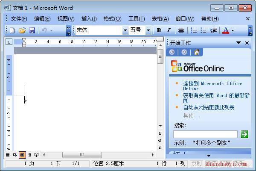Click 连接到 Microsoft Office Online link

(x=212, y=86)
